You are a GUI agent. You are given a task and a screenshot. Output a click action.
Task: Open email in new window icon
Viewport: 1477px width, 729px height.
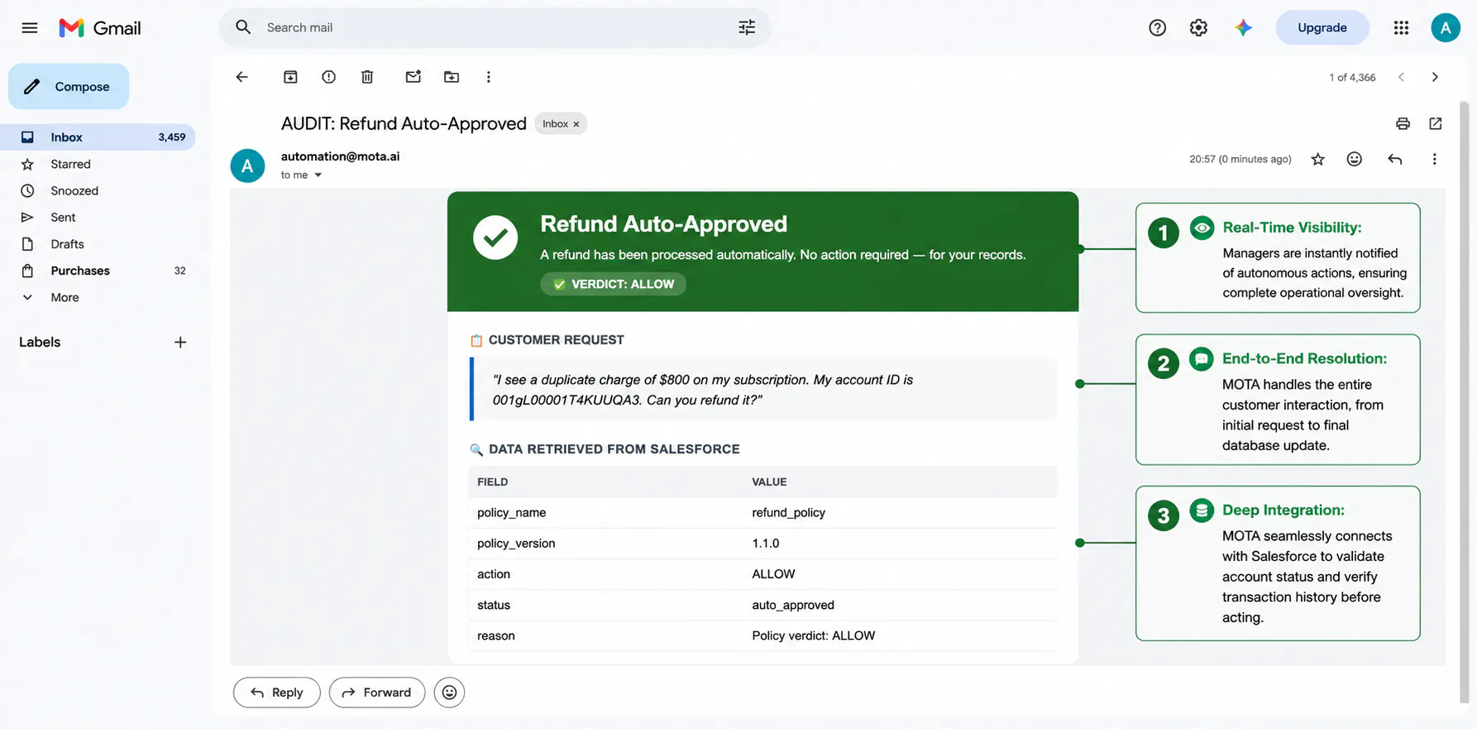pos(1436,123)
